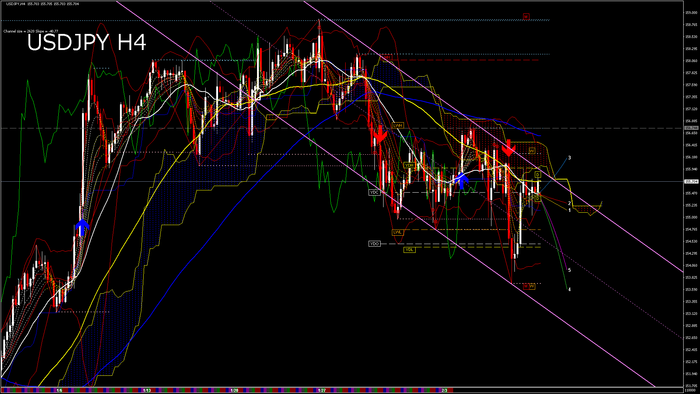Viewport: 700px width, 394px height.
Task: Click the red down arrow left of the W label
Action: coord(508,148)
